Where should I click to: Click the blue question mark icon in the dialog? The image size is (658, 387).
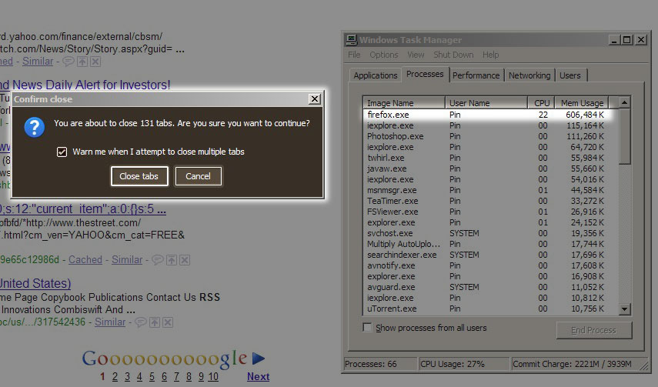(35, 127)
